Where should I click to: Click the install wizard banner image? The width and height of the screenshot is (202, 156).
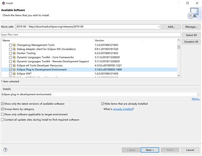click(x=193, y=13)
